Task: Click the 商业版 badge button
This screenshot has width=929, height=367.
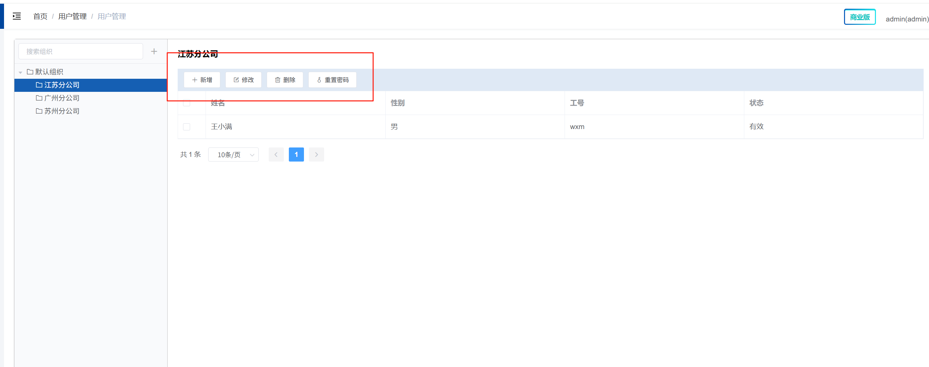Action: (x=859, y=17)
